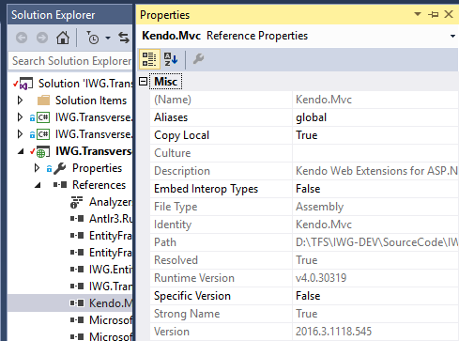Click the Runtime Version value v4.0.30319
This screenshot has width=459, height=341.
click(321, 278)
